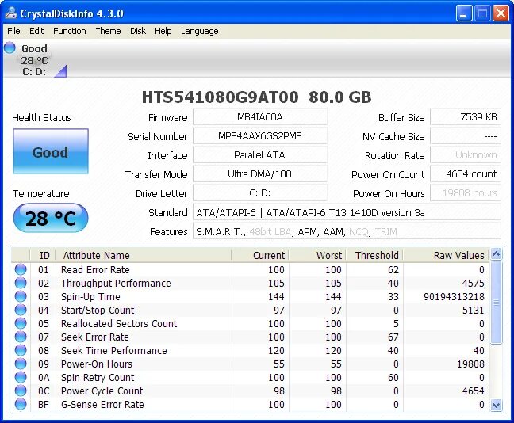Select the Power Cycle Count attribute name
Viewport: 514px width, 423px height.
(x=102, y=391)
